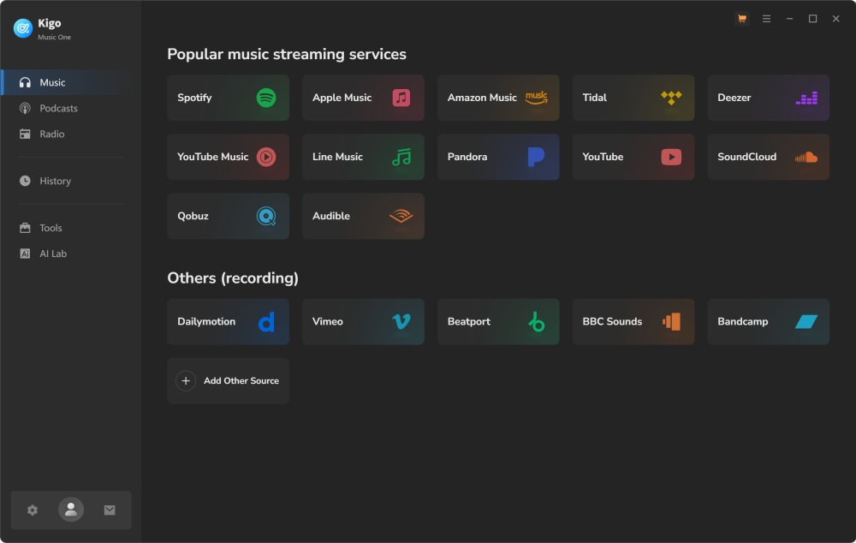Select the BBC Sounds label

(612, 322)
